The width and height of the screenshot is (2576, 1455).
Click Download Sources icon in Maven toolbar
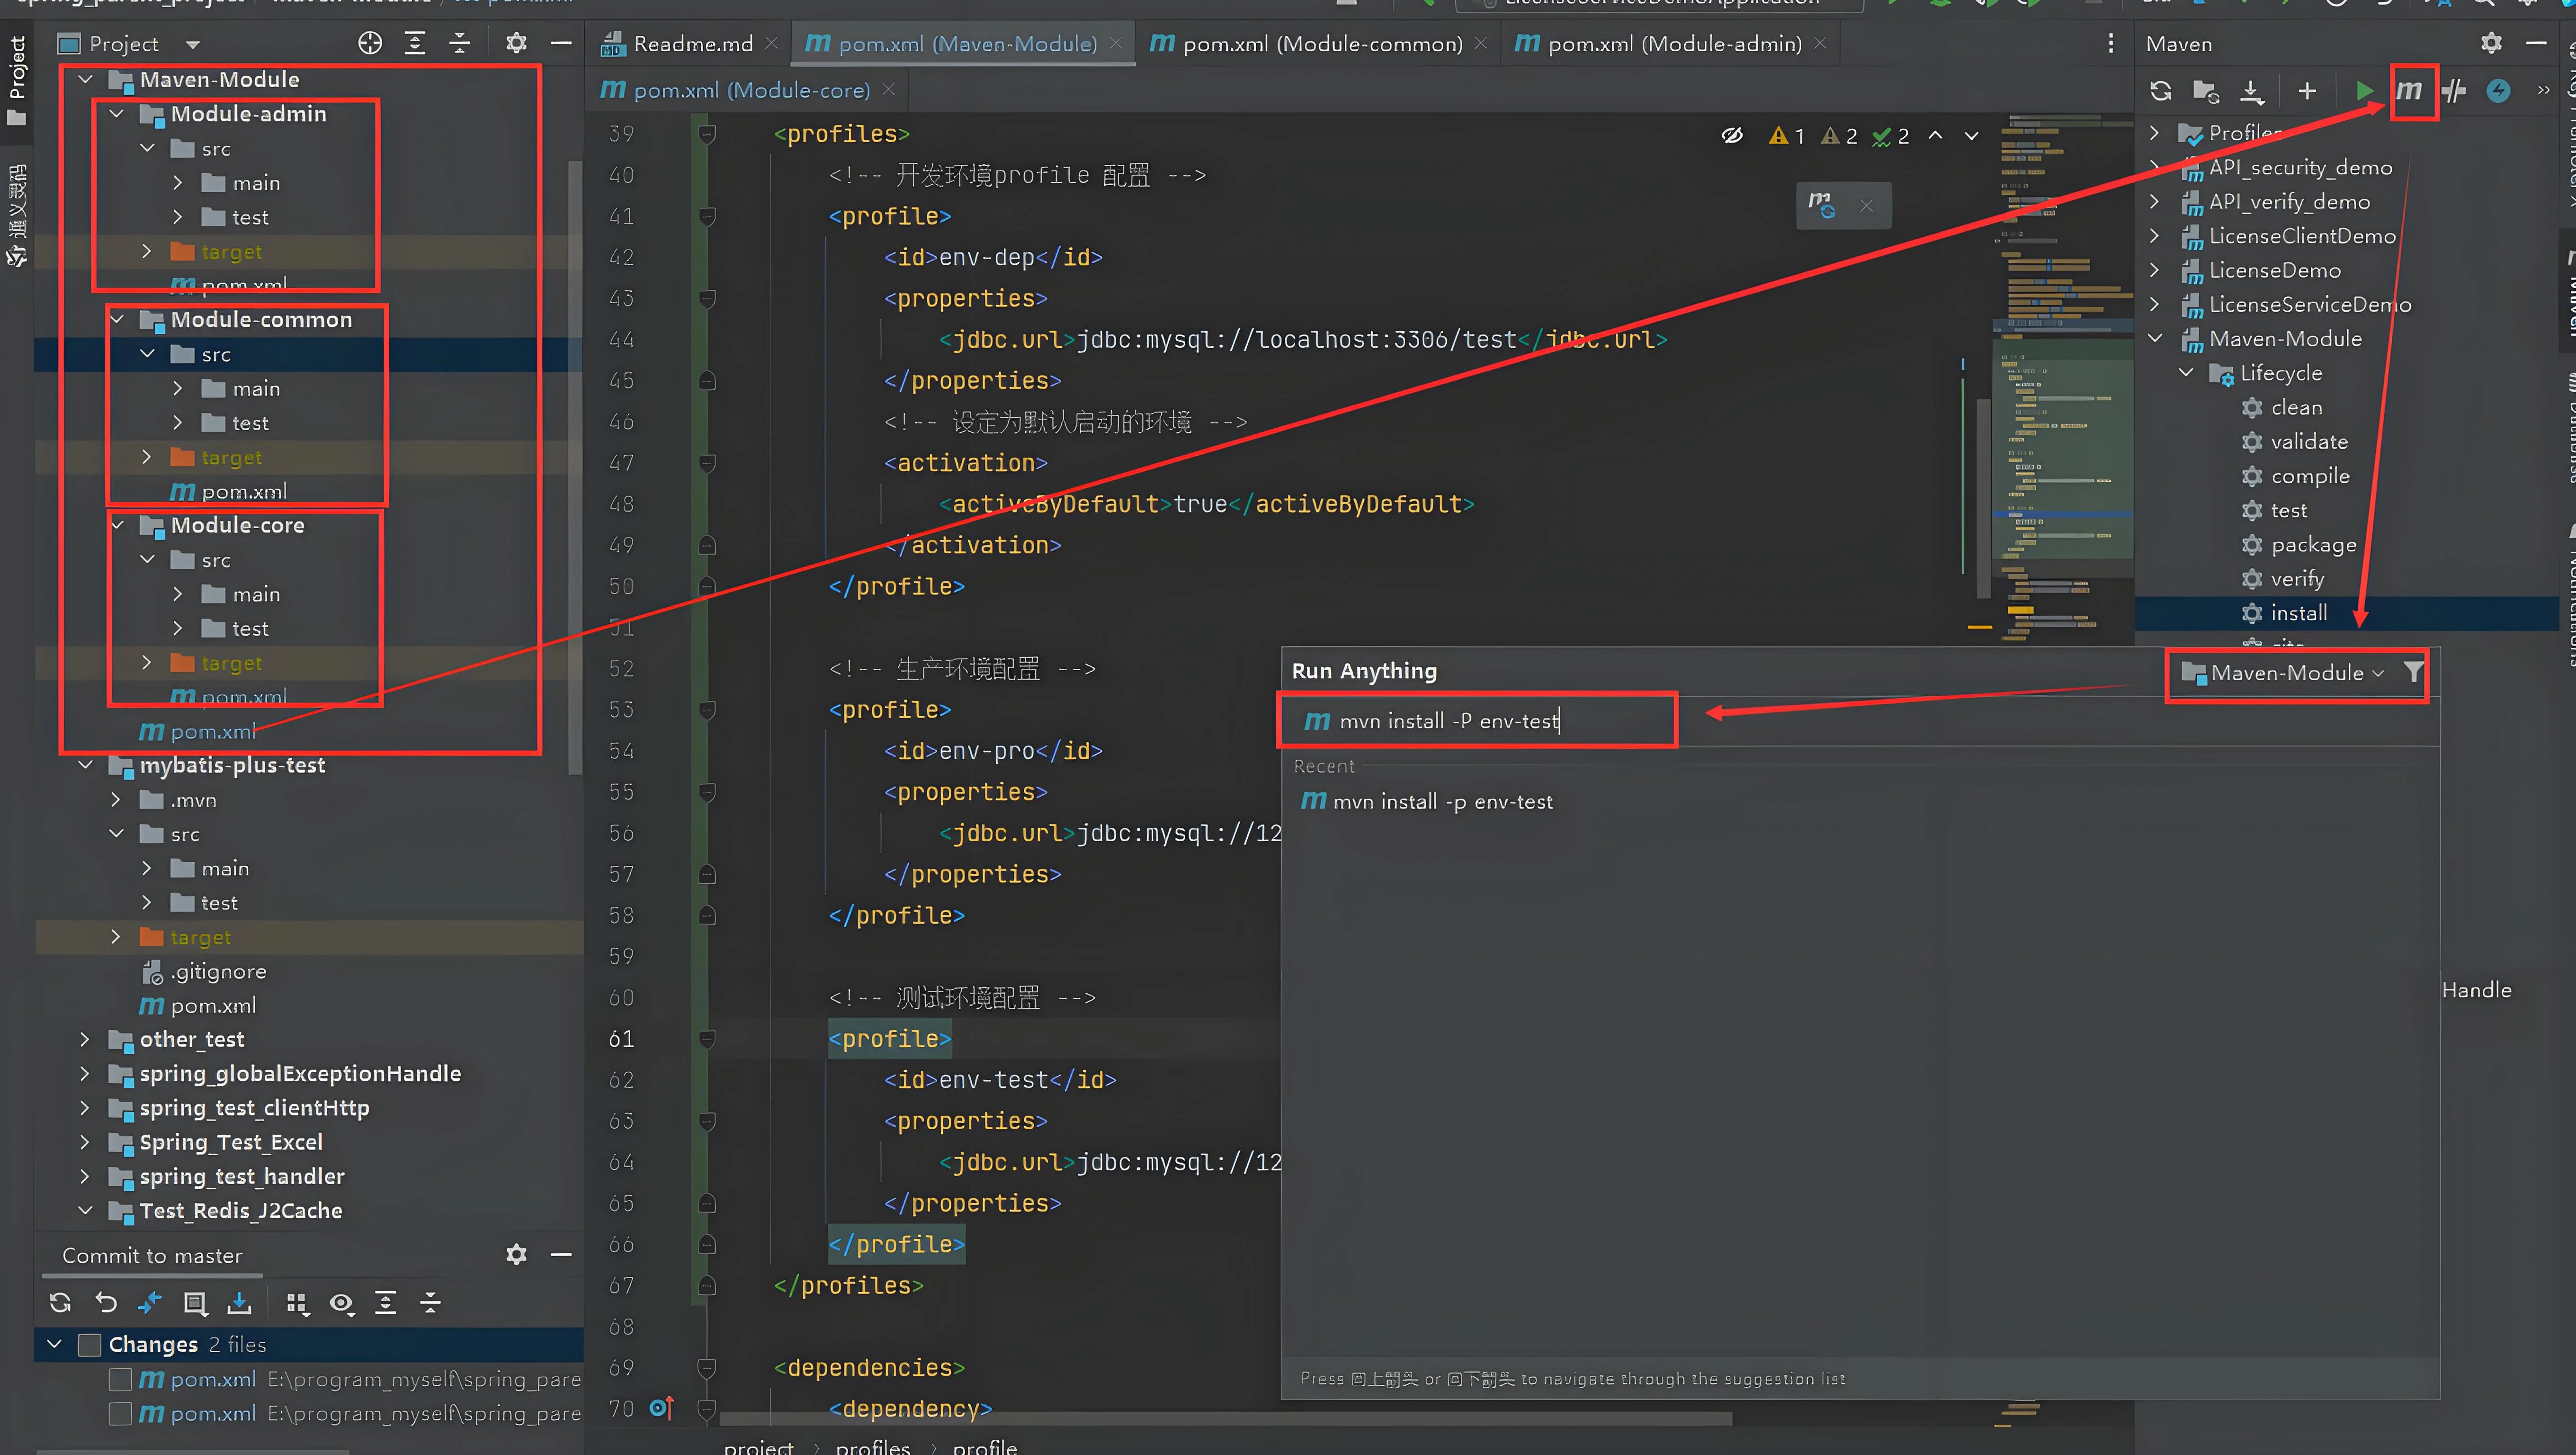coord(2251,91)
